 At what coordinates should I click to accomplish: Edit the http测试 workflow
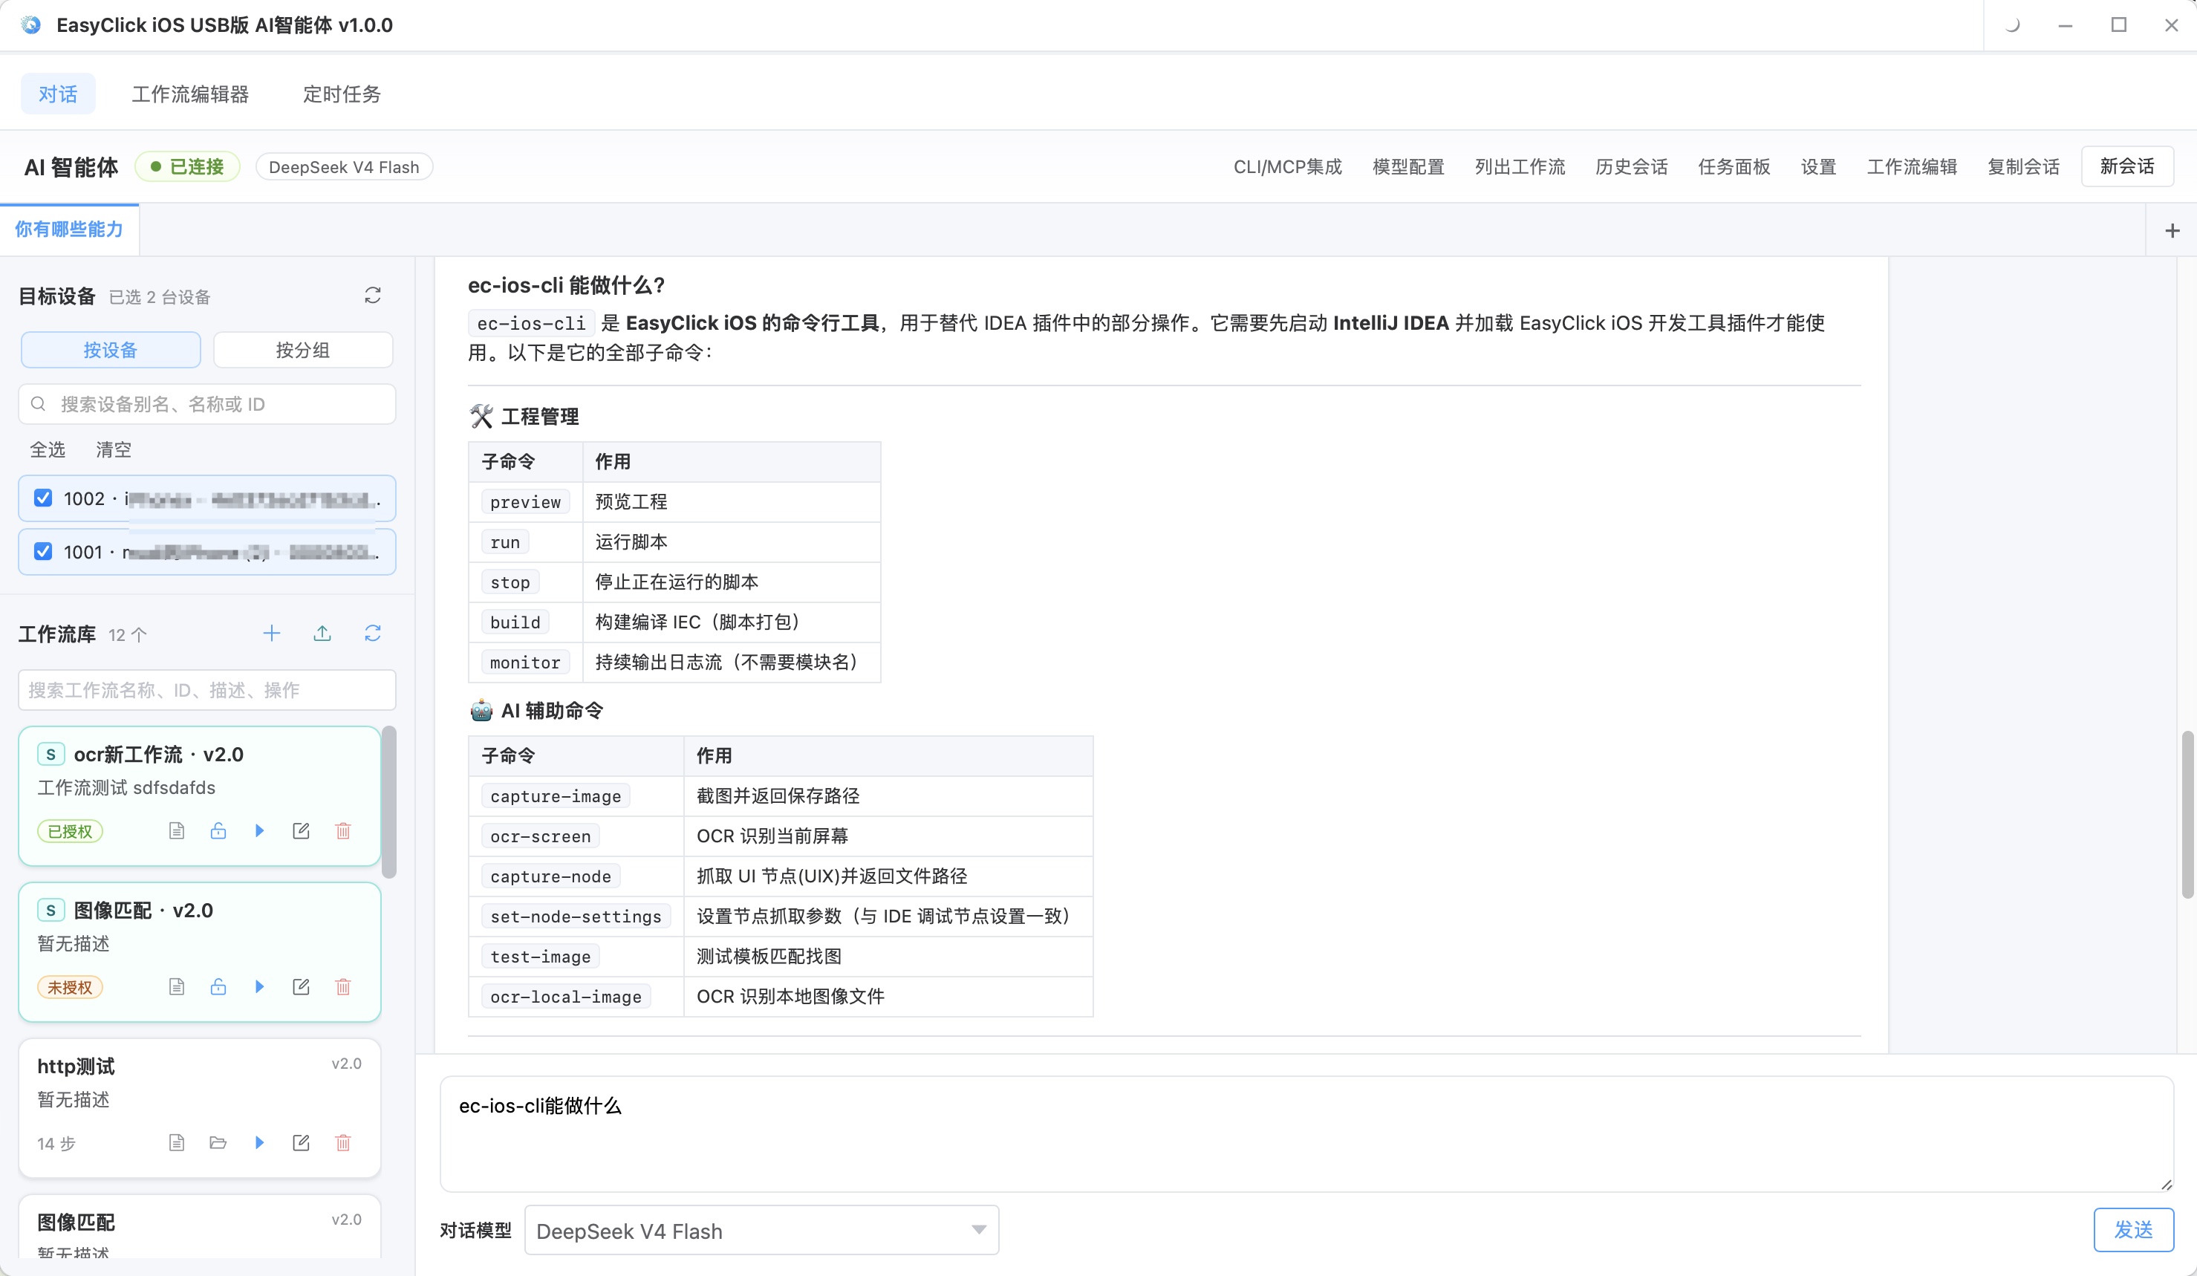[x=301, y=1142]
